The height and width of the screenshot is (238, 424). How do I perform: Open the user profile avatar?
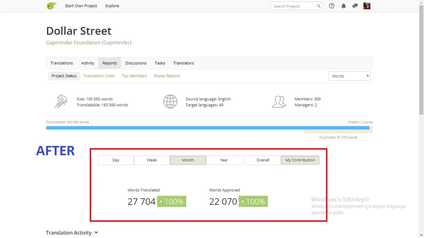(367, 6)
